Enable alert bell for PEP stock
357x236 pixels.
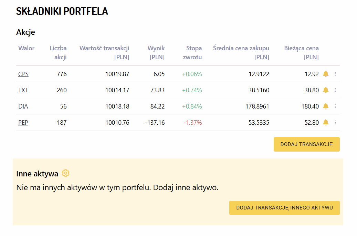pyautogui.click(x=326, y=122)
